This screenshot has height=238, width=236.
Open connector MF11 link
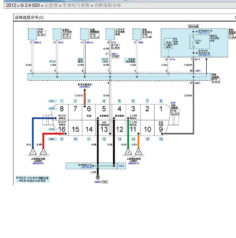(x=115, y=54)
